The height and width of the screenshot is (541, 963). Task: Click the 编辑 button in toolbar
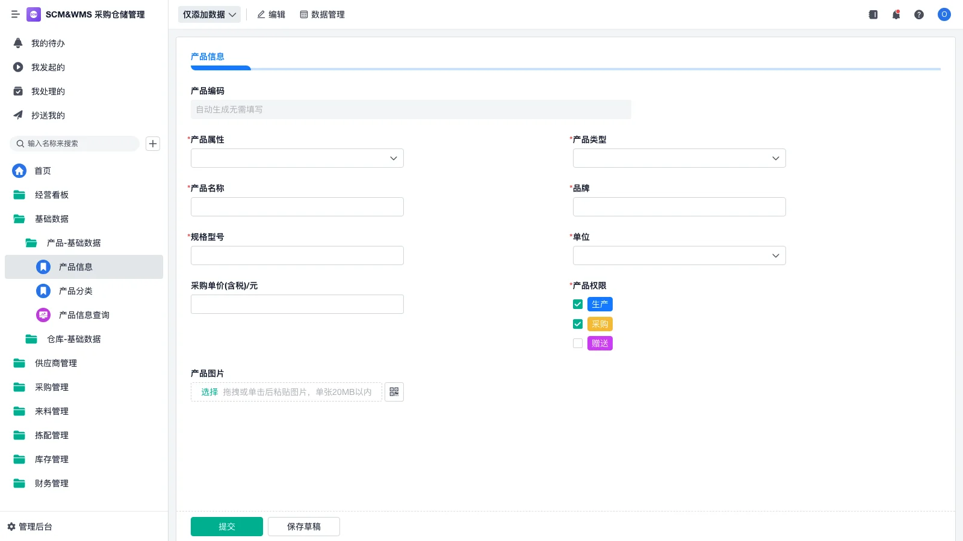click(x=271, y=14)
